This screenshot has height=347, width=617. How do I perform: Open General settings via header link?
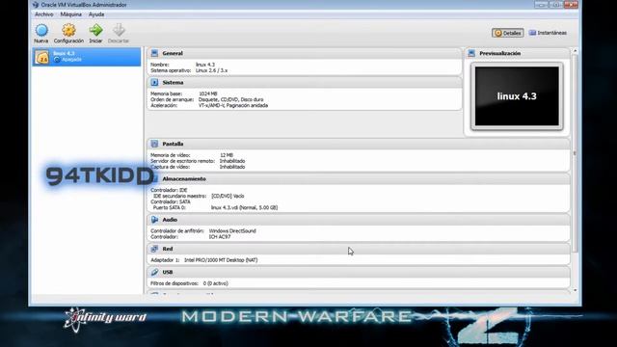173,53
